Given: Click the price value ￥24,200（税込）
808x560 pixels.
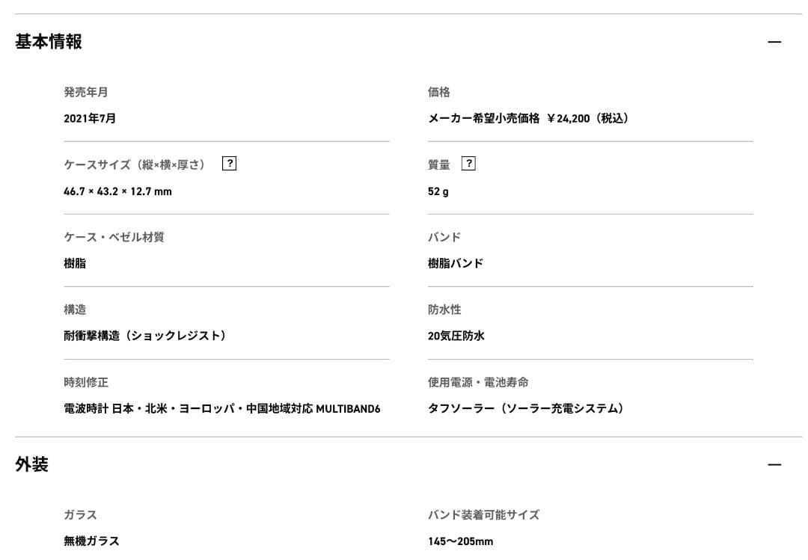Looking at the screenshot, I should pos(527,118).
